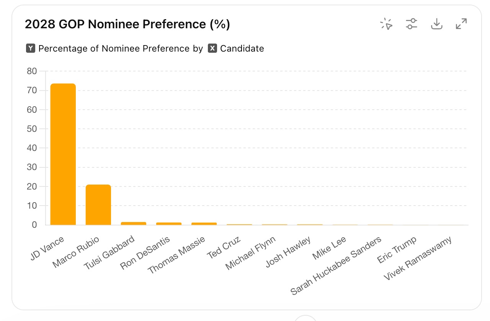
Task: Click the Eric Trump axis label
Action: click(x=397, y=250)
